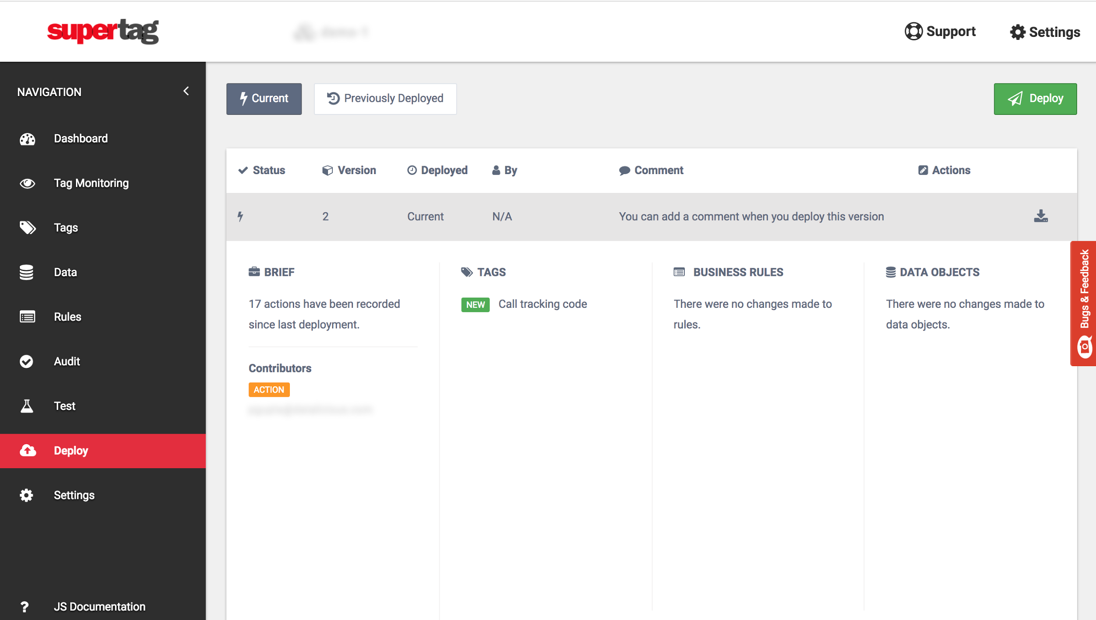The height and width of the screenshot is (620, 1096).
Task: Click the Data database icon
Action: pos(26,272)
